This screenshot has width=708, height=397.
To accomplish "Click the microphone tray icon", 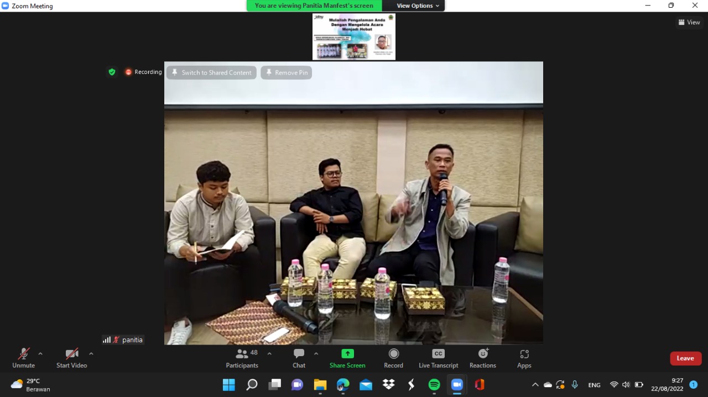I will click(x=575, y=384).
